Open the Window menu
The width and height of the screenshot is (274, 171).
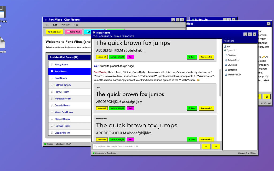tap(65, 25)
